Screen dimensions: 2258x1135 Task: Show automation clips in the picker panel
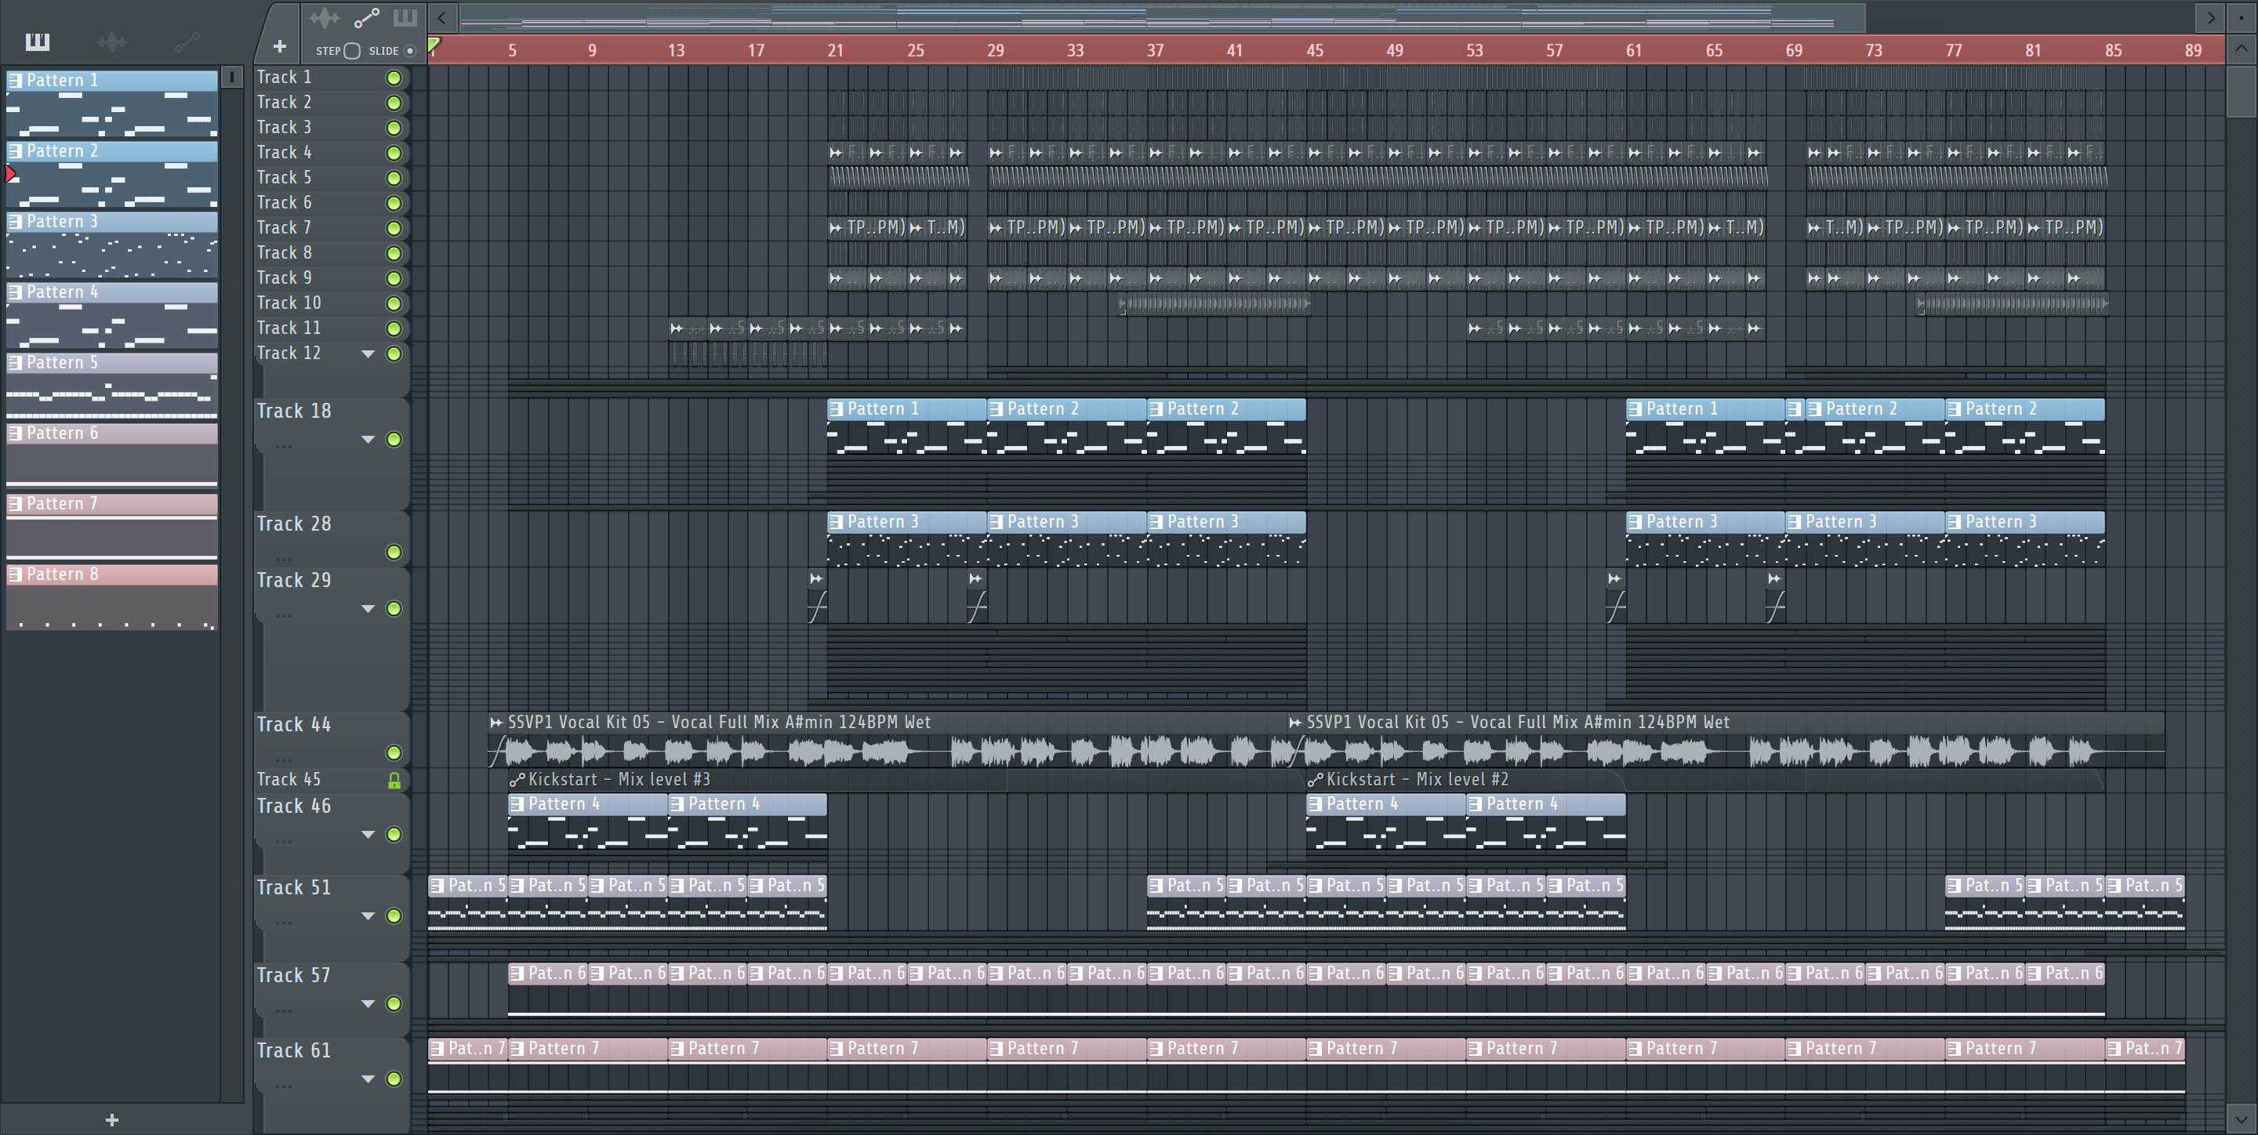[x=187, y=42]
